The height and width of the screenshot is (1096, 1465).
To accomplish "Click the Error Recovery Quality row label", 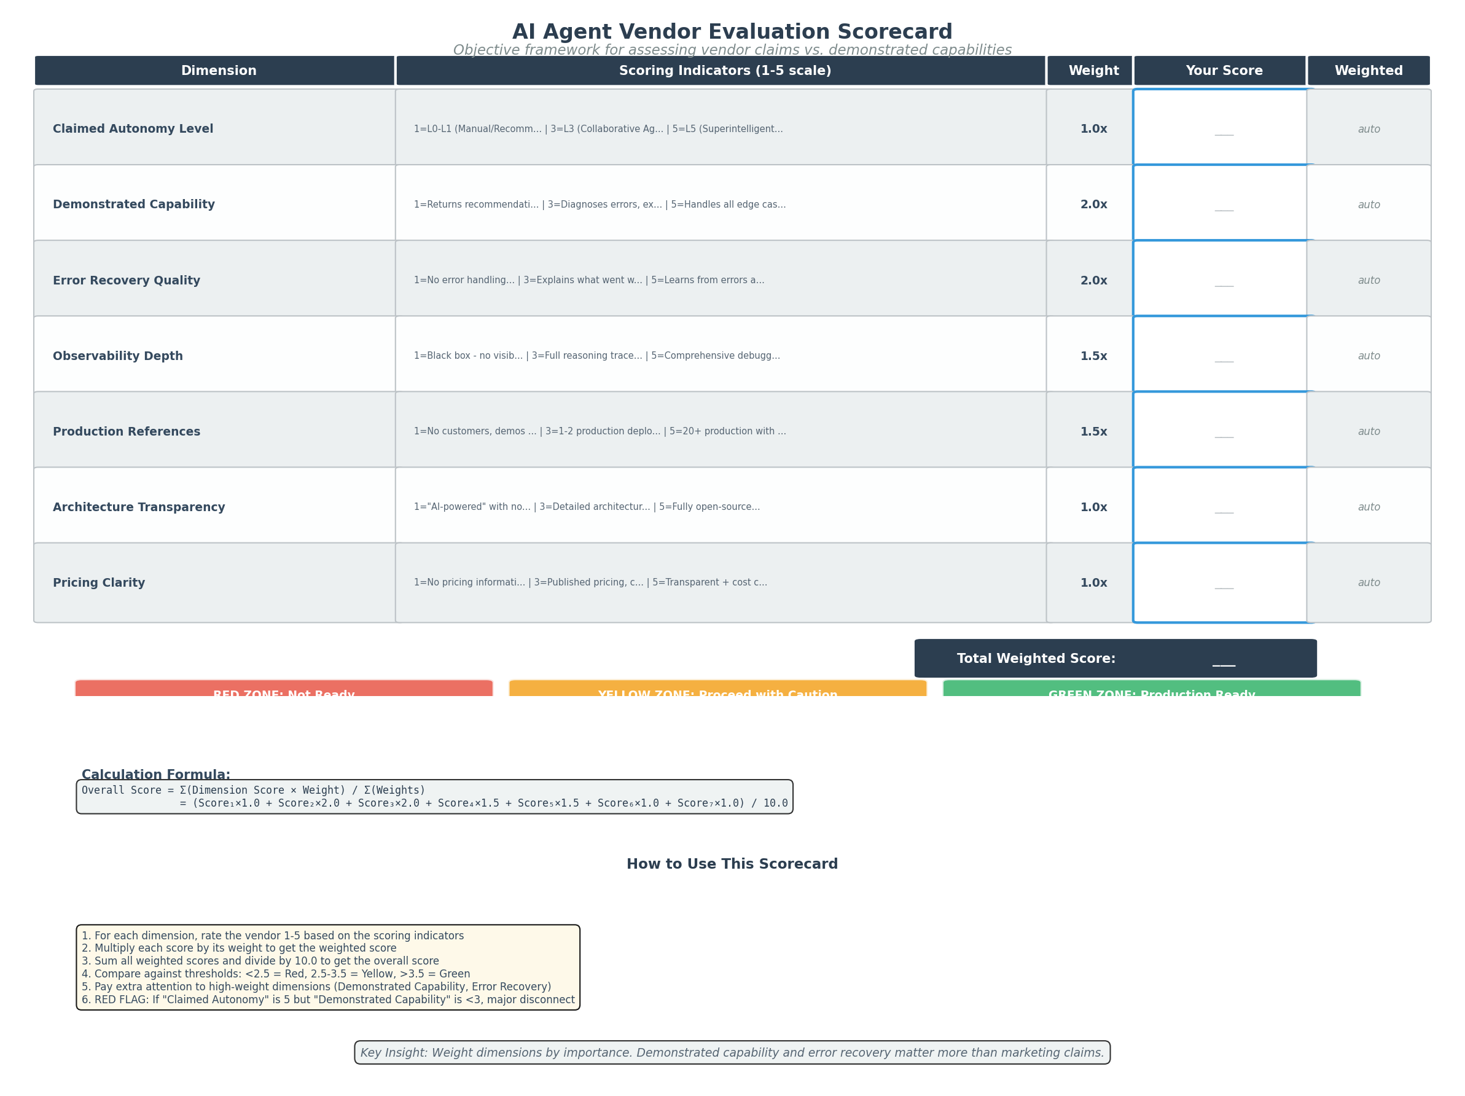I will [127, 280].
